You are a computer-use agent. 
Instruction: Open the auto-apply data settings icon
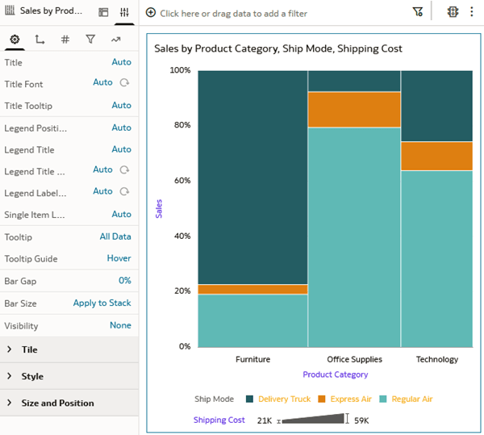tap(453, 12)
